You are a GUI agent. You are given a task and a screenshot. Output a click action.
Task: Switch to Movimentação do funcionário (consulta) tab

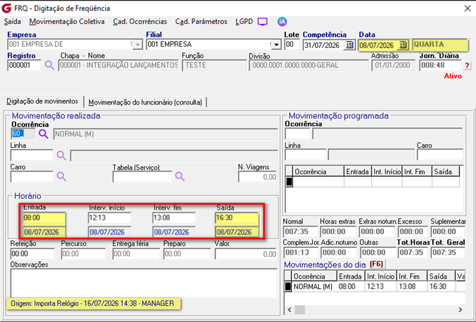(x=145, y=102)
